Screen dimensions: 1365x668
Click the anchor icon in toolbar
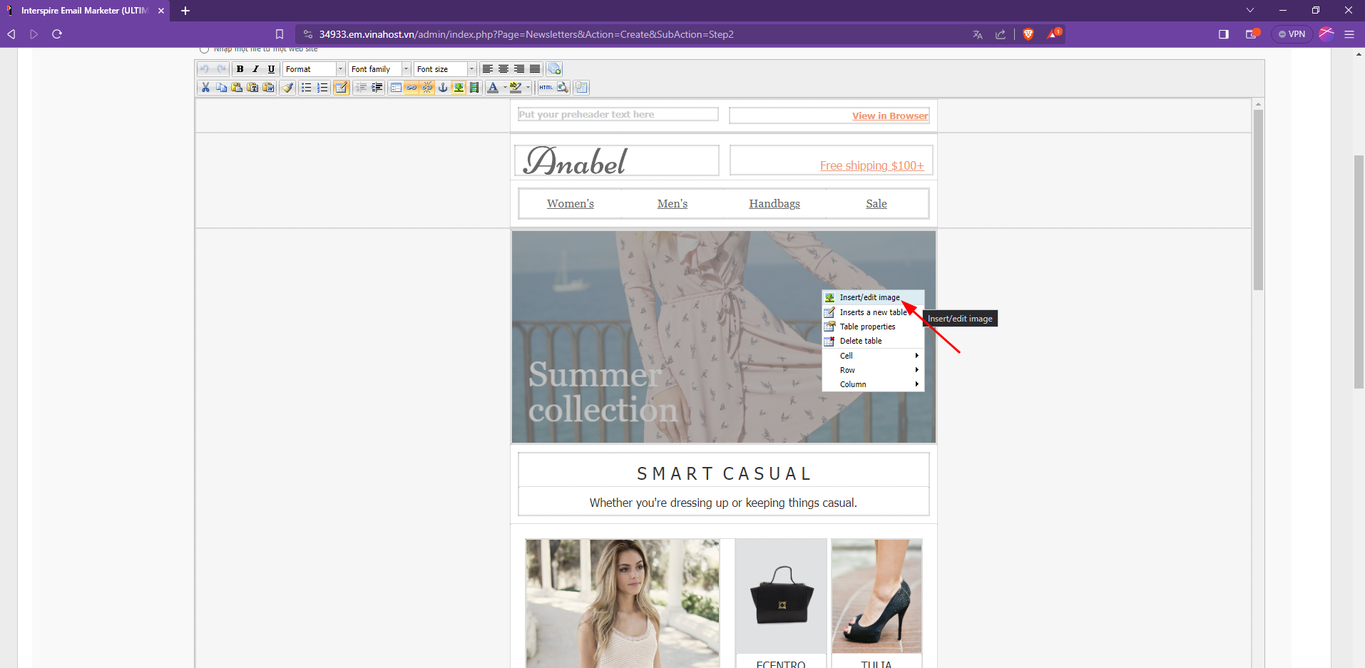[x=443, y=88]
